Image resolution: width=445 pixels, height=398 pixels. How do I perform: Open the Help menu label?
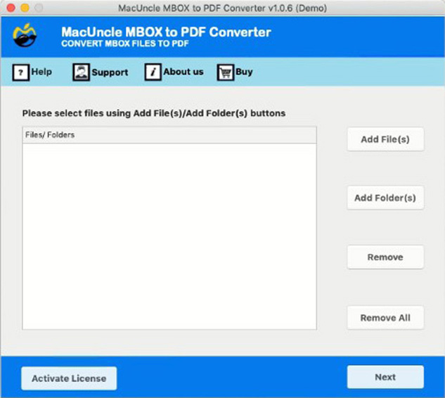(x=41, y=72)
